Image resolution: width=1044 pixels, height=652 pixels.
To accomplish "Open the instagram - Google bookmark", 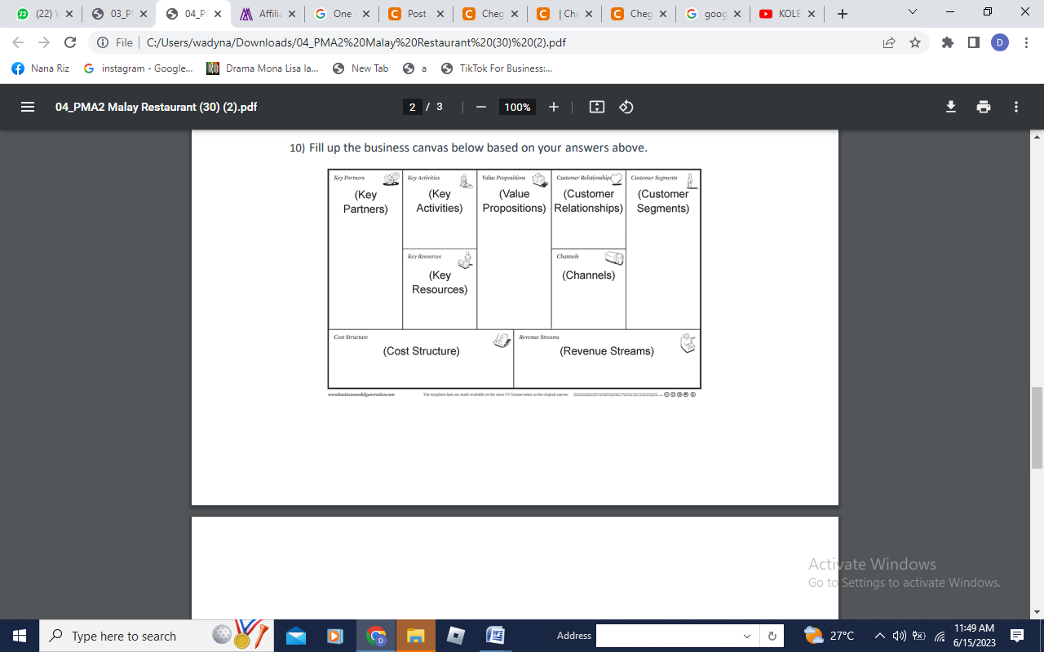I will click(139, 68).
